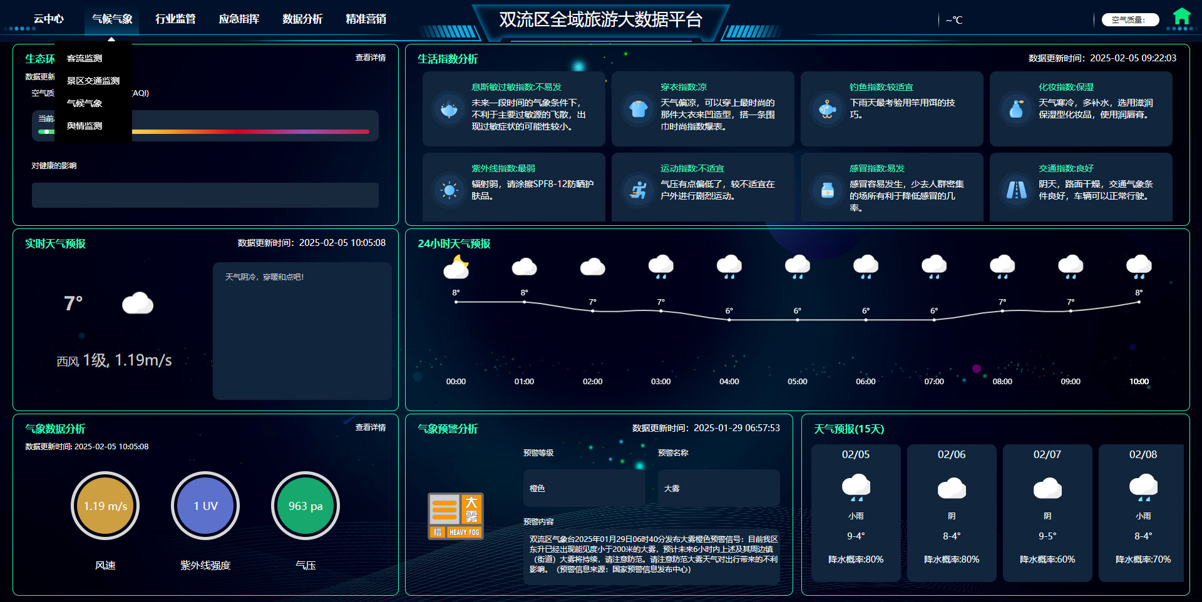
Task: Click the UV index sun icon
Action: (x=449, y=190)
